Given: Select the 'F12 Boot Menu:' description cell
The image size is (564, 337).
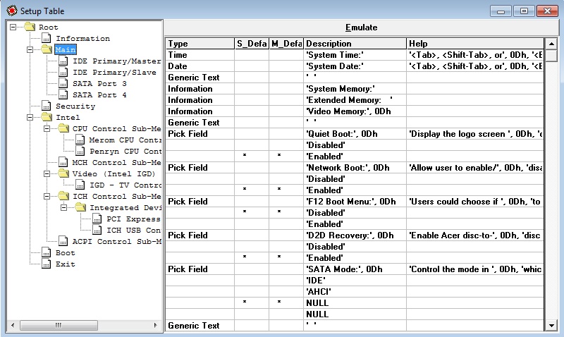Looking at the screenshot, I should tap(355, 202).
